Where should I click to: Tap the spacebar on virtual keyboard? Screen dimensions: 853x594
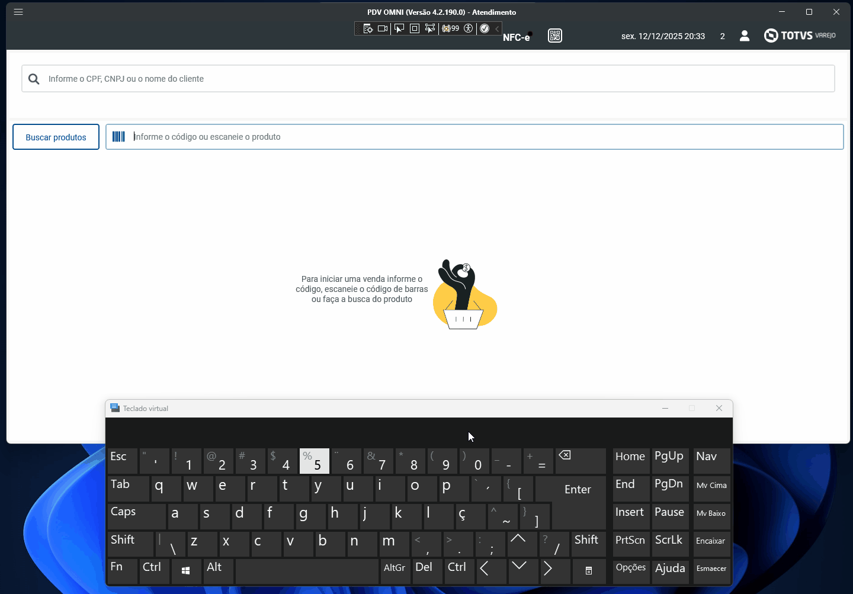[307, 571]
